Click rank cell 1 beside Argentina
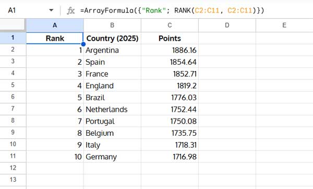Viewport: 313px width, 189px height. pyautogui.click(x=55, y=50)
